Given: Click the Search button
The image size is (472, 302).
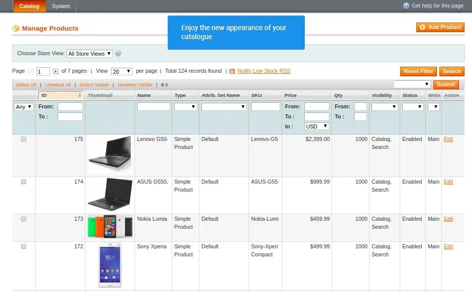Looking at the screenshot, I should [451, 71].
